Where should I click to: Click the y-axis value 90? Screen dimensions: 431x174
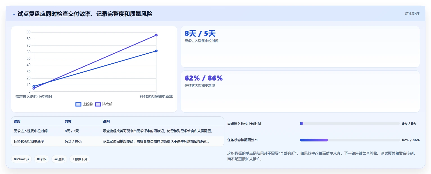[x=28, y=32]
